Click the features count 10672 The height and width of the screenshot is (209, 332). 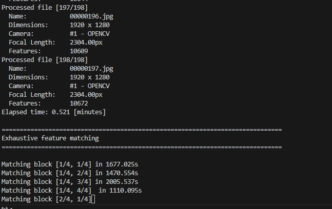pos(79,103)
